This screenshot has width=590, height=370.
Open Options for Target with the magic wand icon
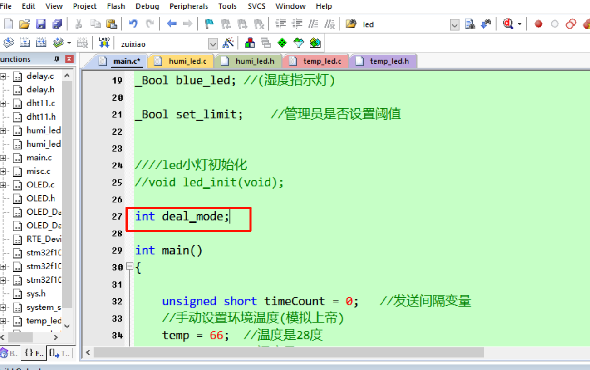point(228,43)
